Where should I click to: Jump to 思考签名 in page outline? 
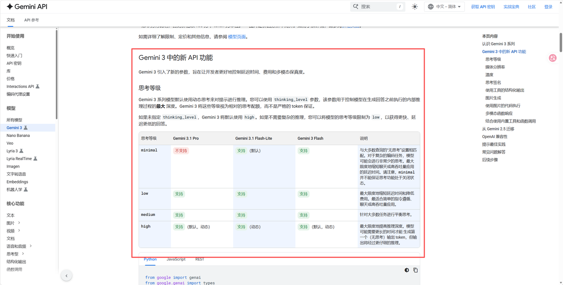pyautogui.click(x=493, y=82)
